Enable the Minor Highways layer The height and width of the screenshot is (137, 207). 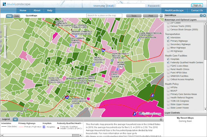point(168,47)
